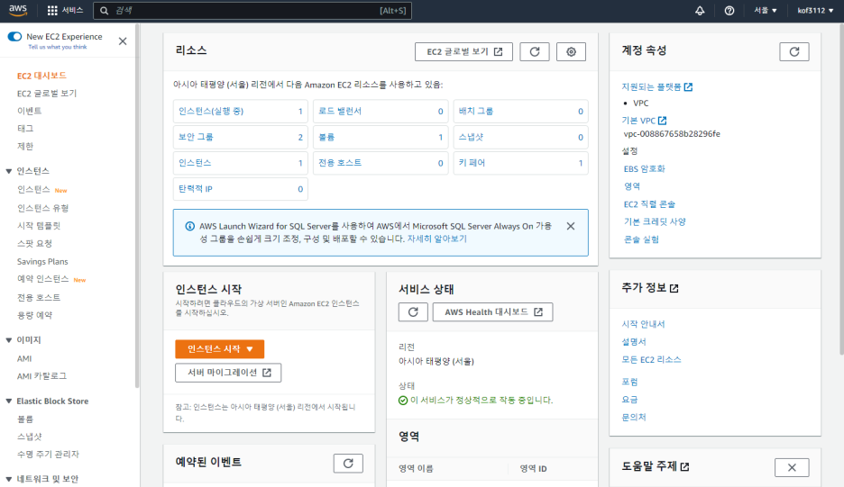Image resolution: width=844 pixels, height=487 pixels.
Task: Click the page vertical scrollbar
Action: tap(841, 189)
